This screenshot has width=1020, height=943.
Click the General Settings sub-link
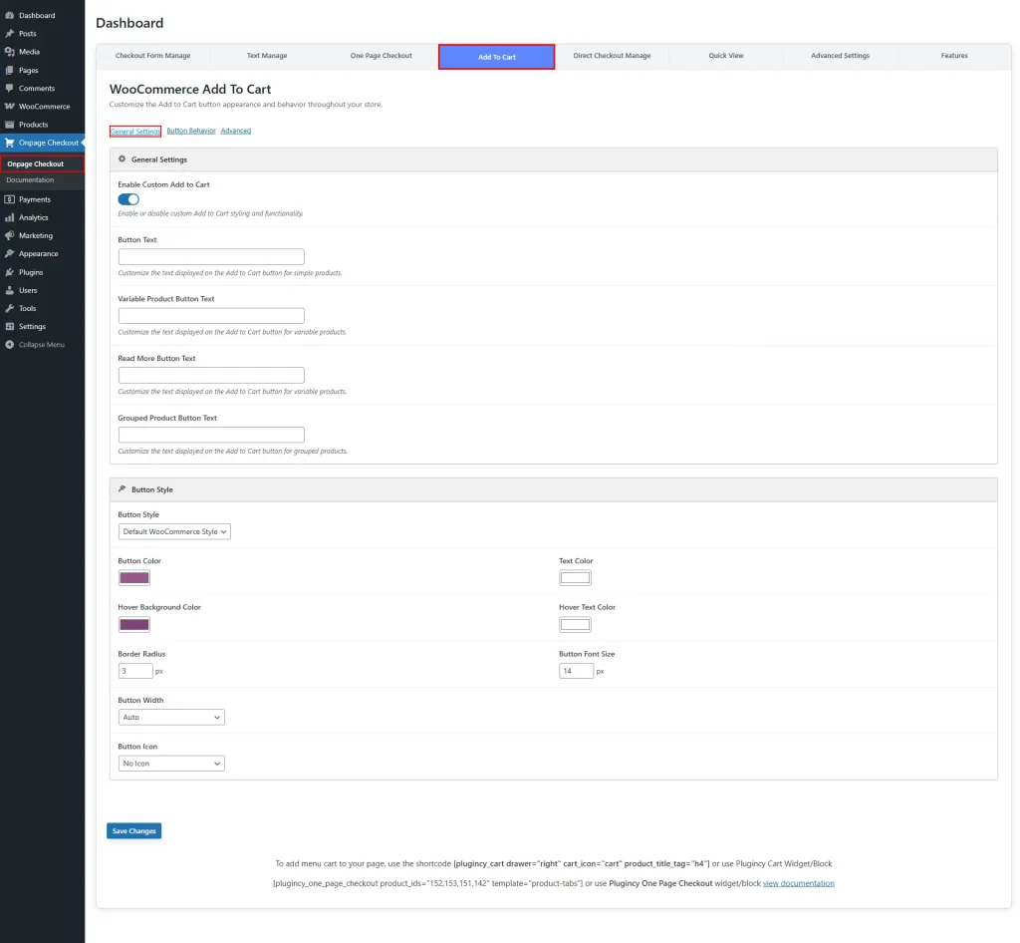[135, 132]
